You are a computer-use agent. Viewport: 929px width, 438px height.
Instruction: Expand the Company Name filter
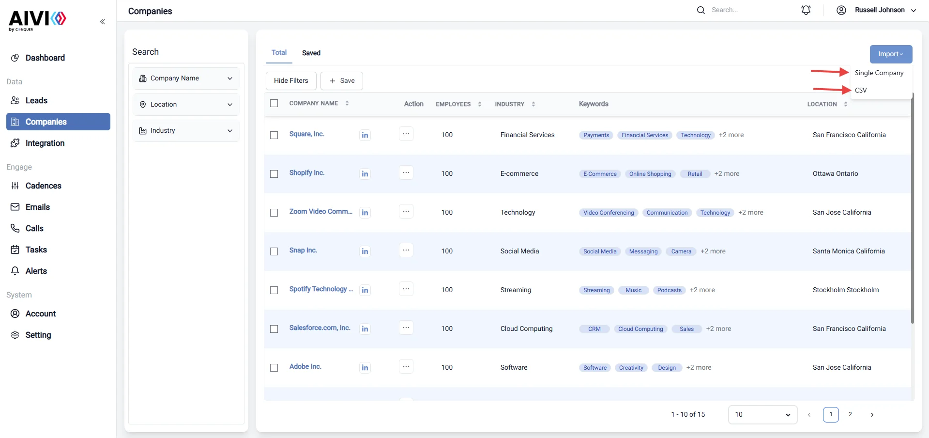tap(186, 78)
